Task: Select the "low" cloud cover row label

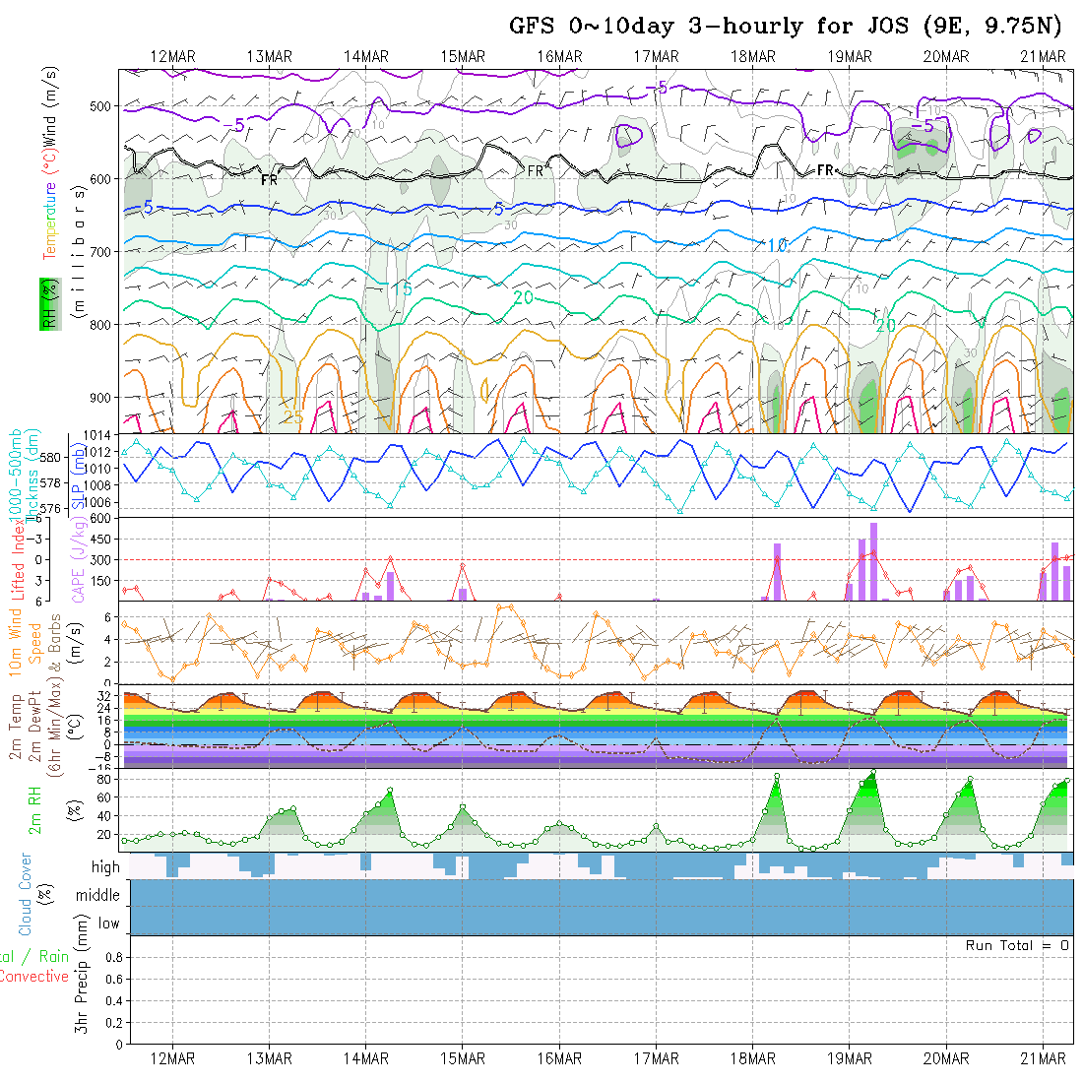Action: click(108, 924)
